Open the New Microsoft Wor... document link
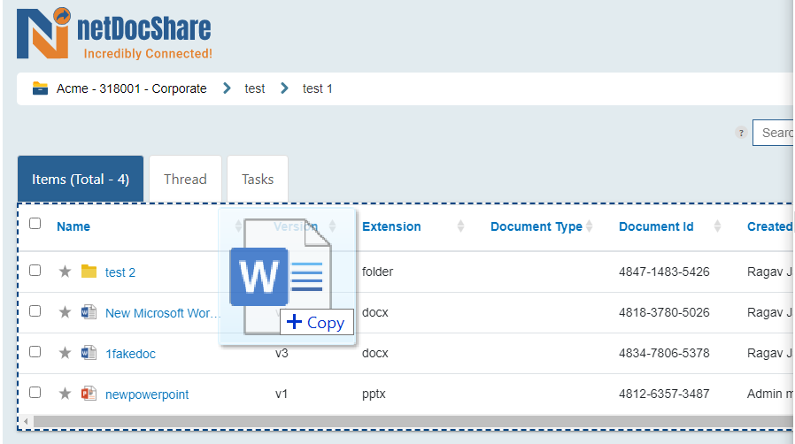795x444 pixels. click(162, 313)
